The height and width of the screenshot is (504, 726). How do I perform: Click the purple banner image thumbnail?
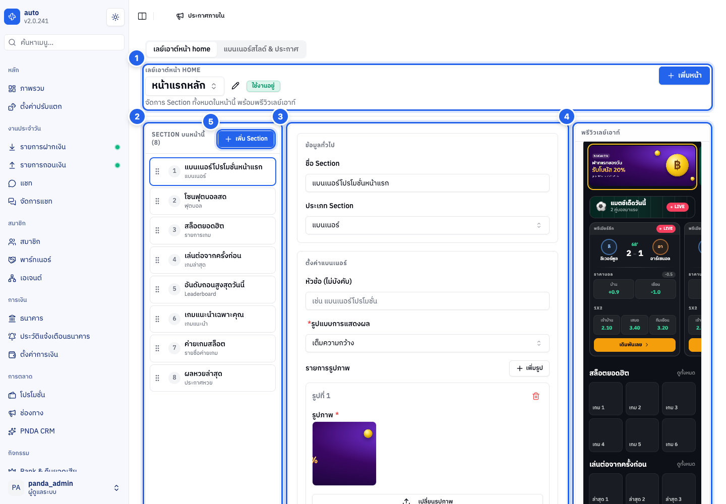344,454
